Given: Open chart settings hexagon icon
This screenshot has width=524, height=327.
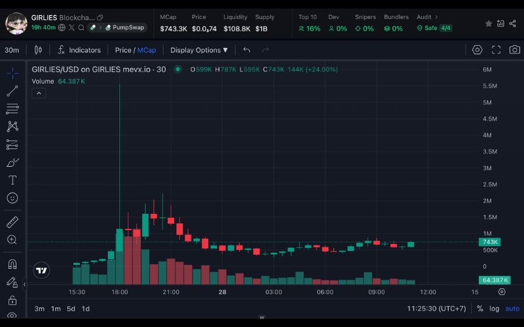Looking at the screenshot, I should (x=477, y=50).
